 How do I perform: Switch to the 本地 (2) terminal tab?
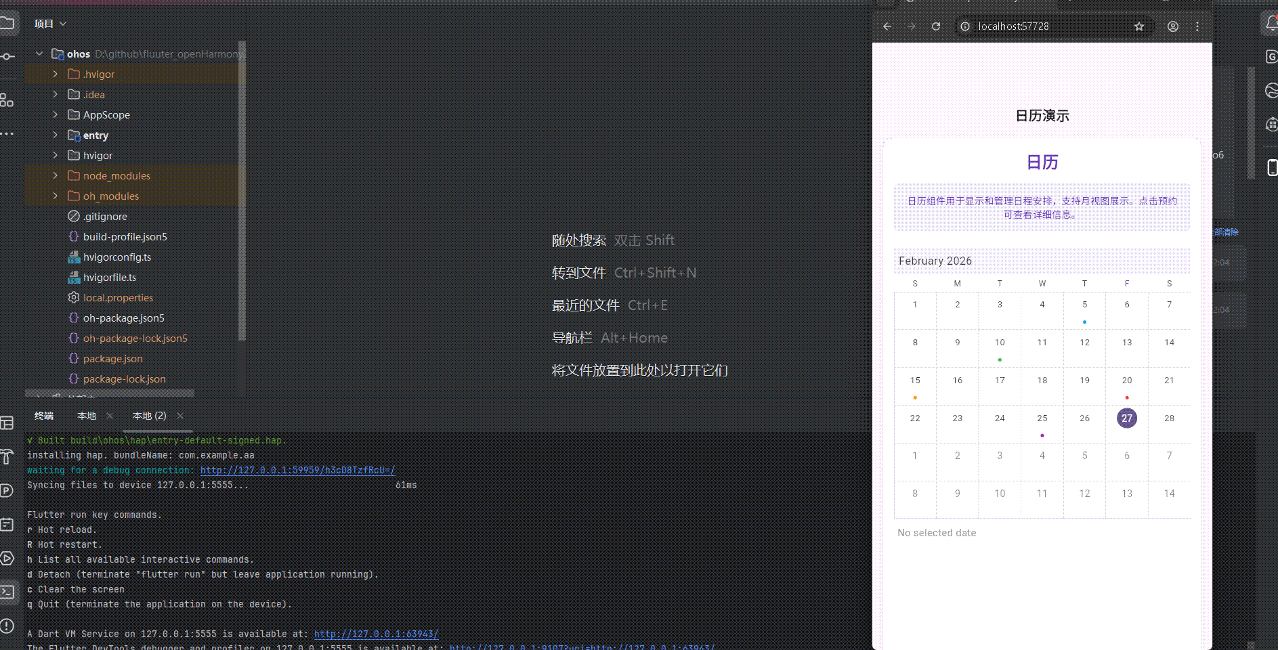click(x=148, y=416)
